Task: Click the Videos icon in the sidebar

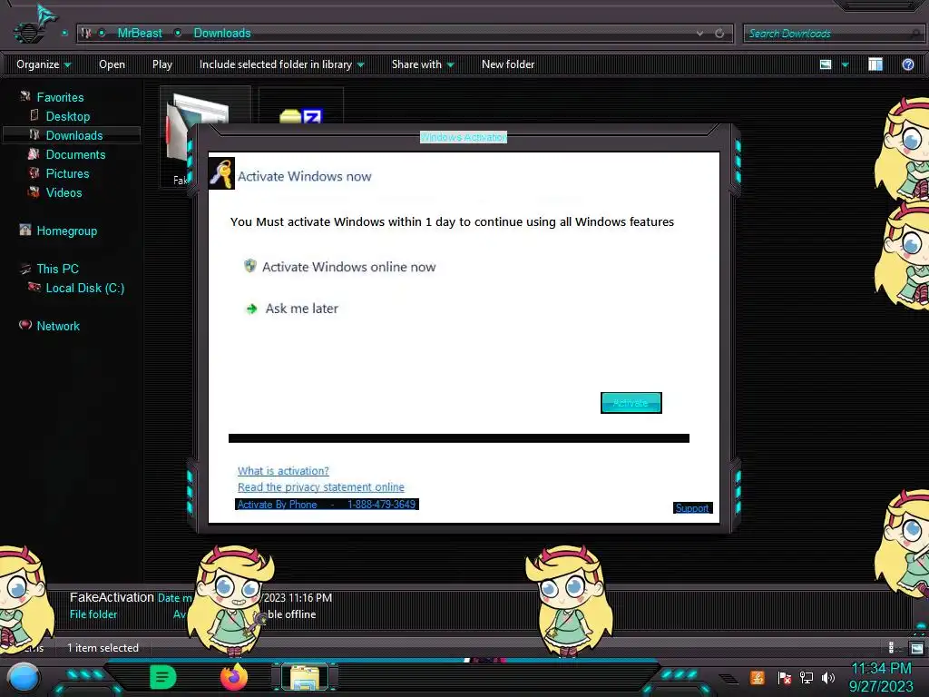Action: [34, 191]
